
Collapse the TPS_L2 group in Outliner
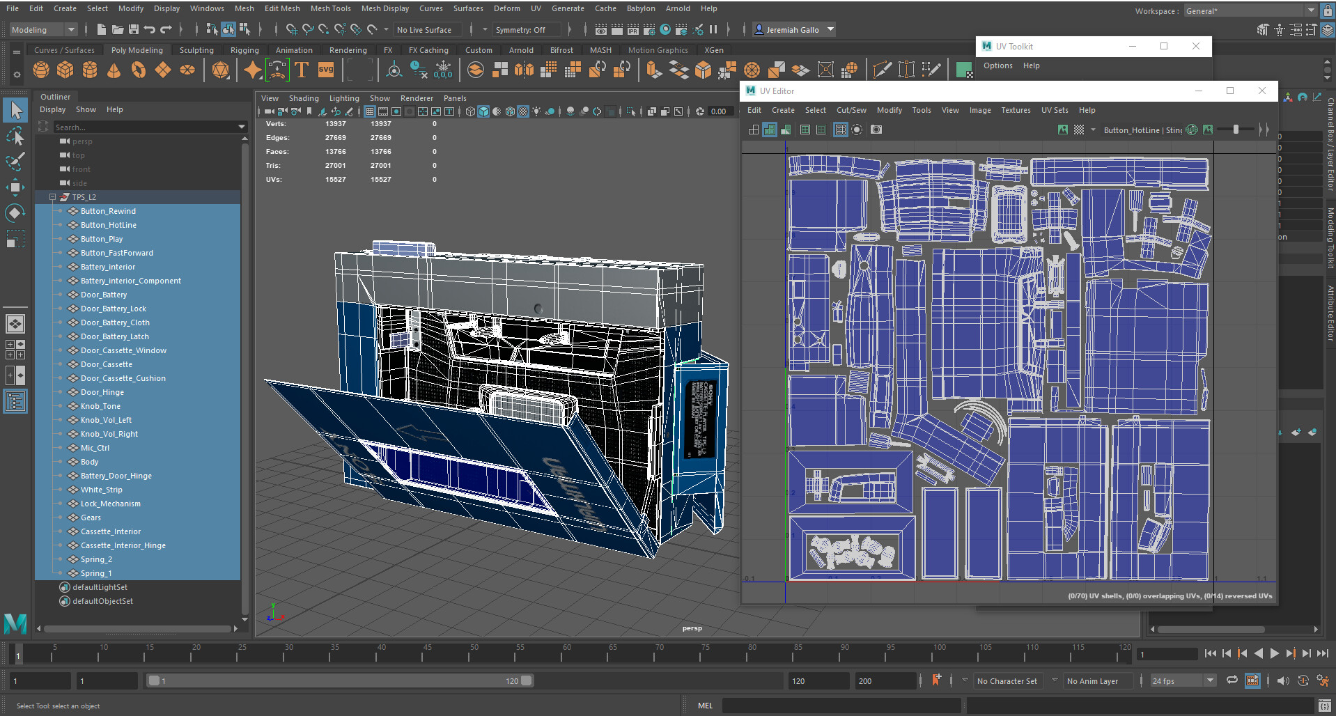tap(52, 197)
